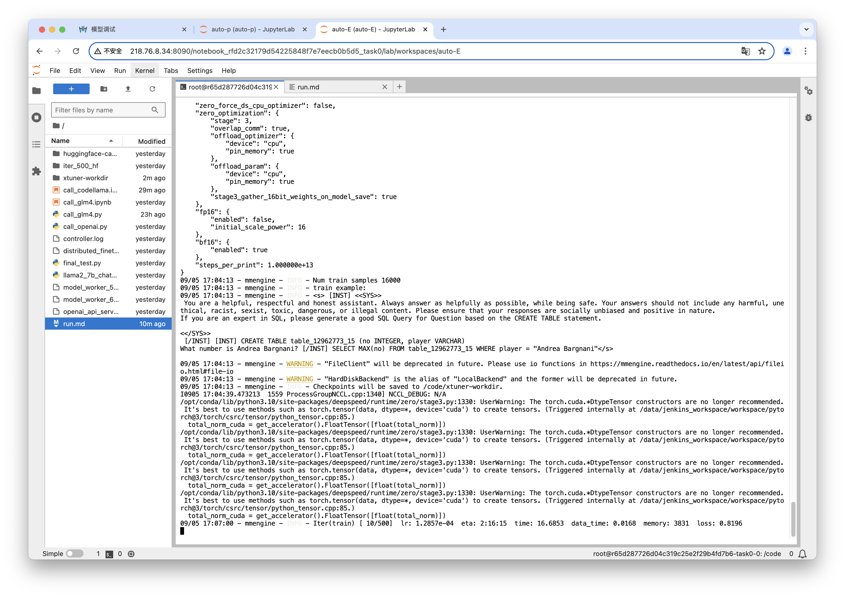
Task: Open the Running Terminals and Kernels sidebar
Action: click(36, 117)
